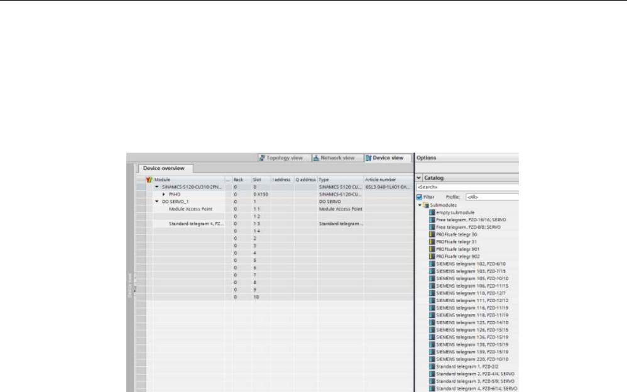Image resolution: width=627 pixels, height=392 pixels.
Task: Click the Topology view tab icon
Action: [262, 158]
